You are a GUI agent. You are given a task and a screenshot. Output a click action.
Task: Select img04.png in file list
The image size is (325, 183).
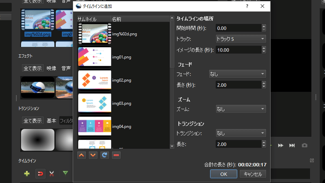click(121, 126)
